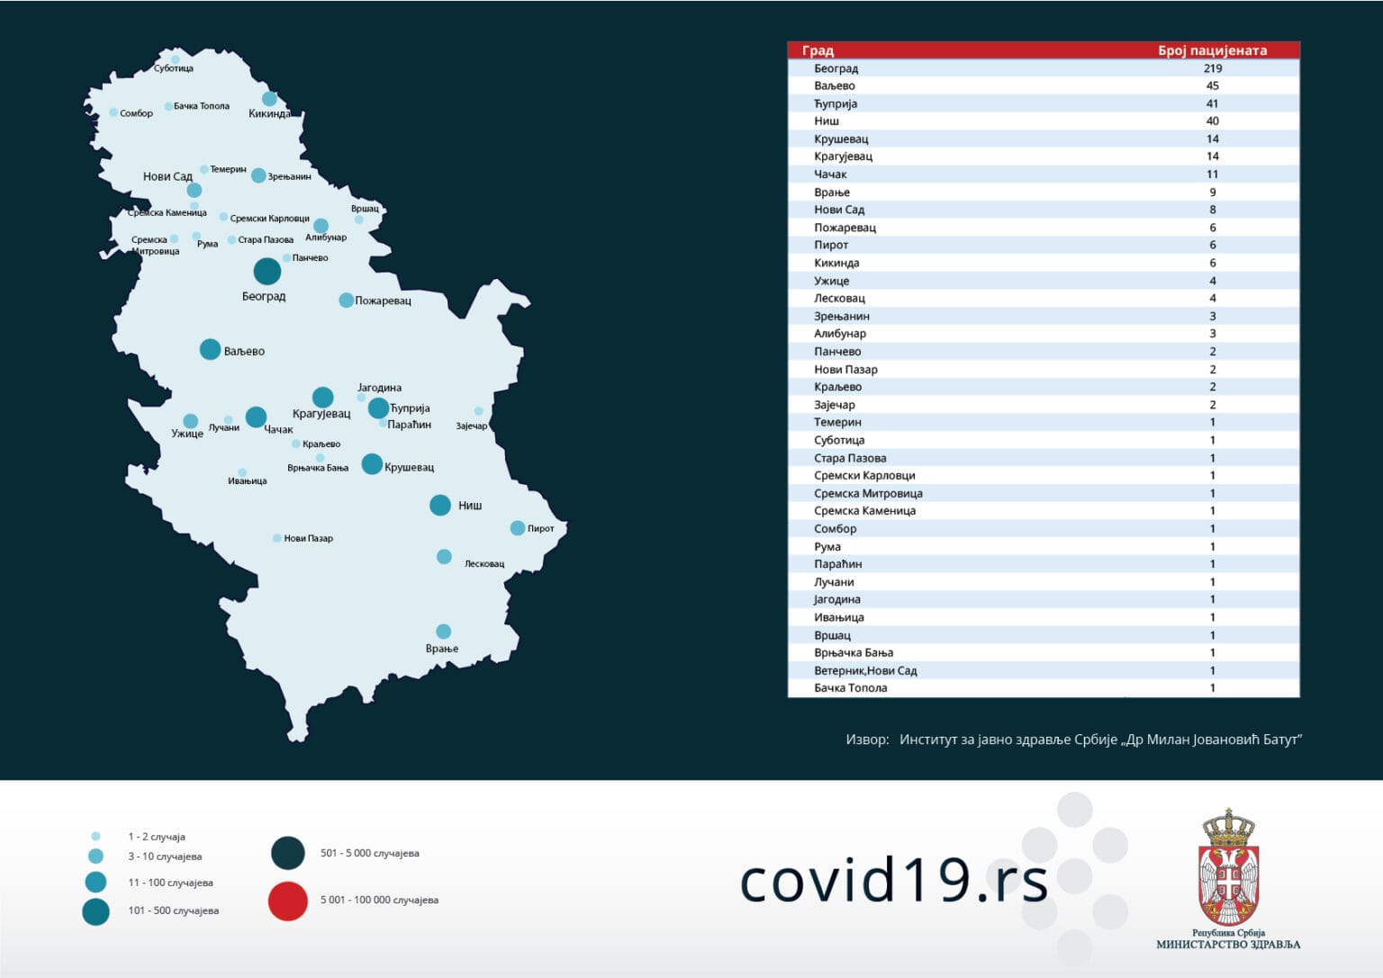Select the Врање marker dot
Image resolution: width=1383 pixels, height=978 pixels.
coord(443,632)
